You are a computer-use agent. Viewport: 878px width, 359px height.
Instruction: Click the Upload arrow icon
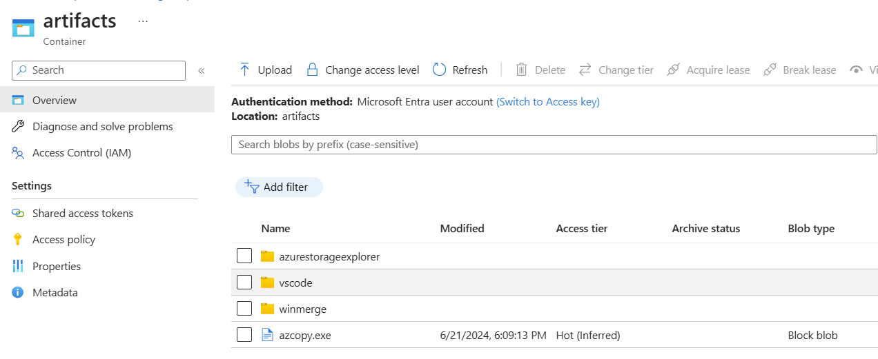pyautogui.click(x=244, y=70)
